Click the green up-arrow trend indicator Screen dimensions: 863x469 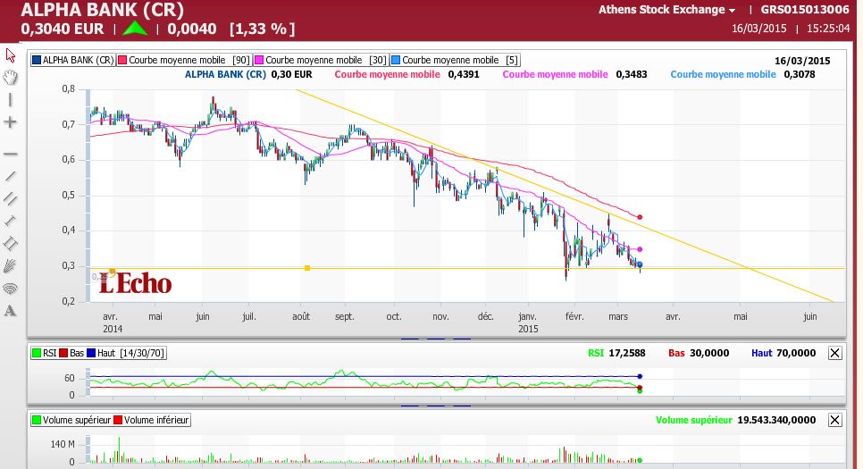coord(135,28)
